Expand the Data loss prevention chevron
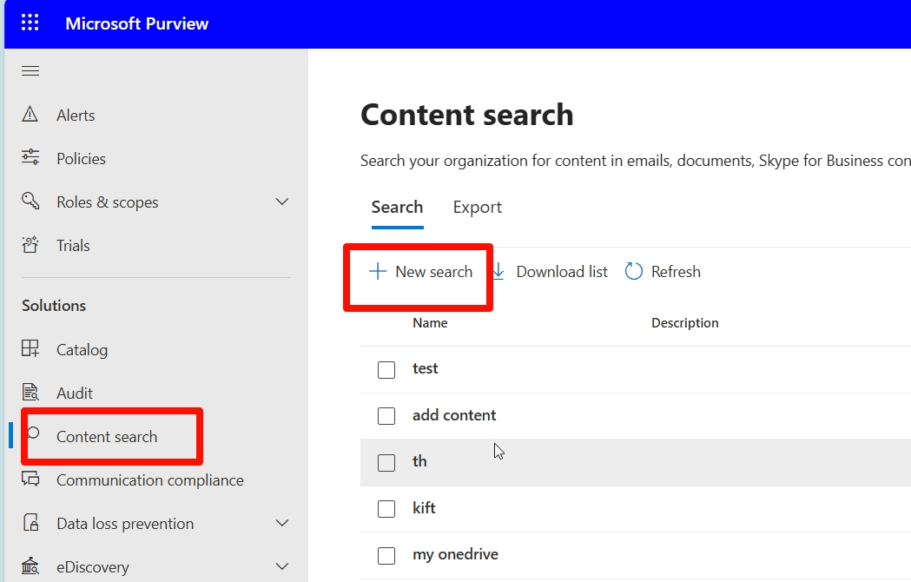The width and height of the screenshot is (911, 582). coord(281,523)
